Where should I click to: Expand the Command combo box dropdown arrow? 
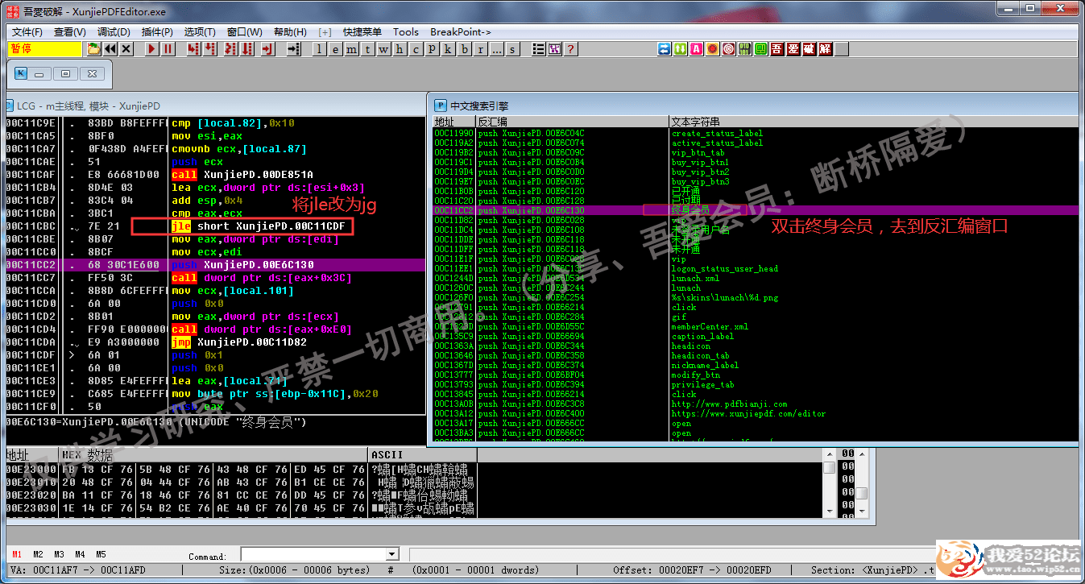[x=392, y=554]
